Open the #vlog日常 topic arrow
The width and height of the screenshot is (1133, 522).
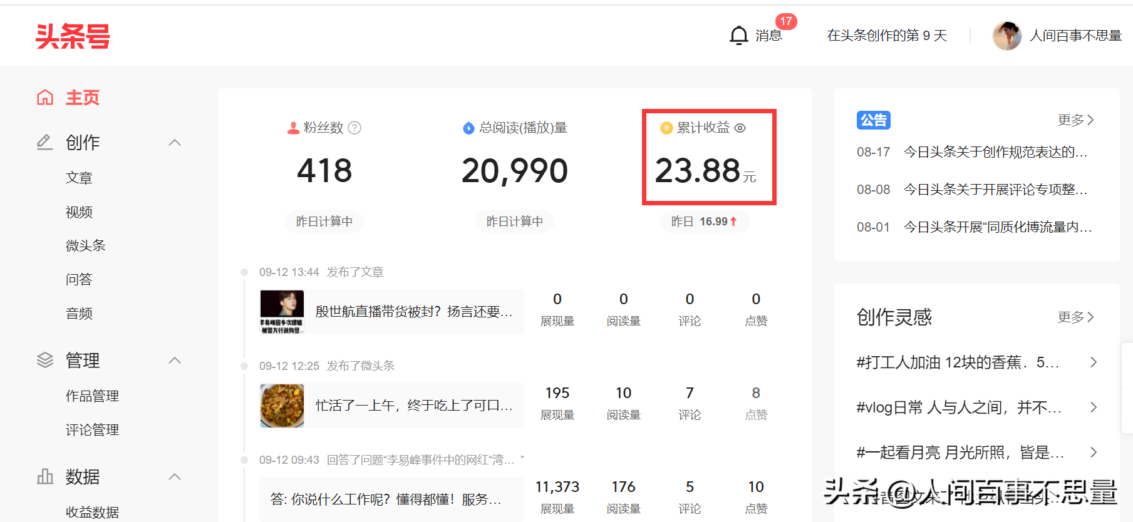(x=1094, y=407)
